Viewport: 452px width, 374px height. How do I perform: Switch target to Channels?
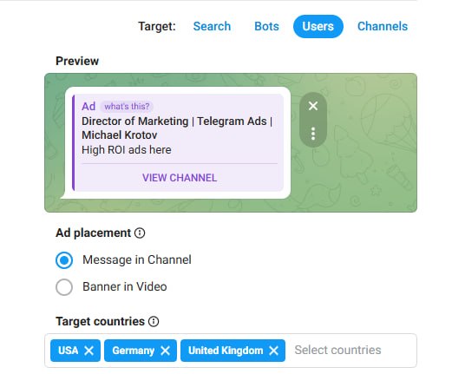click(383, 26)
